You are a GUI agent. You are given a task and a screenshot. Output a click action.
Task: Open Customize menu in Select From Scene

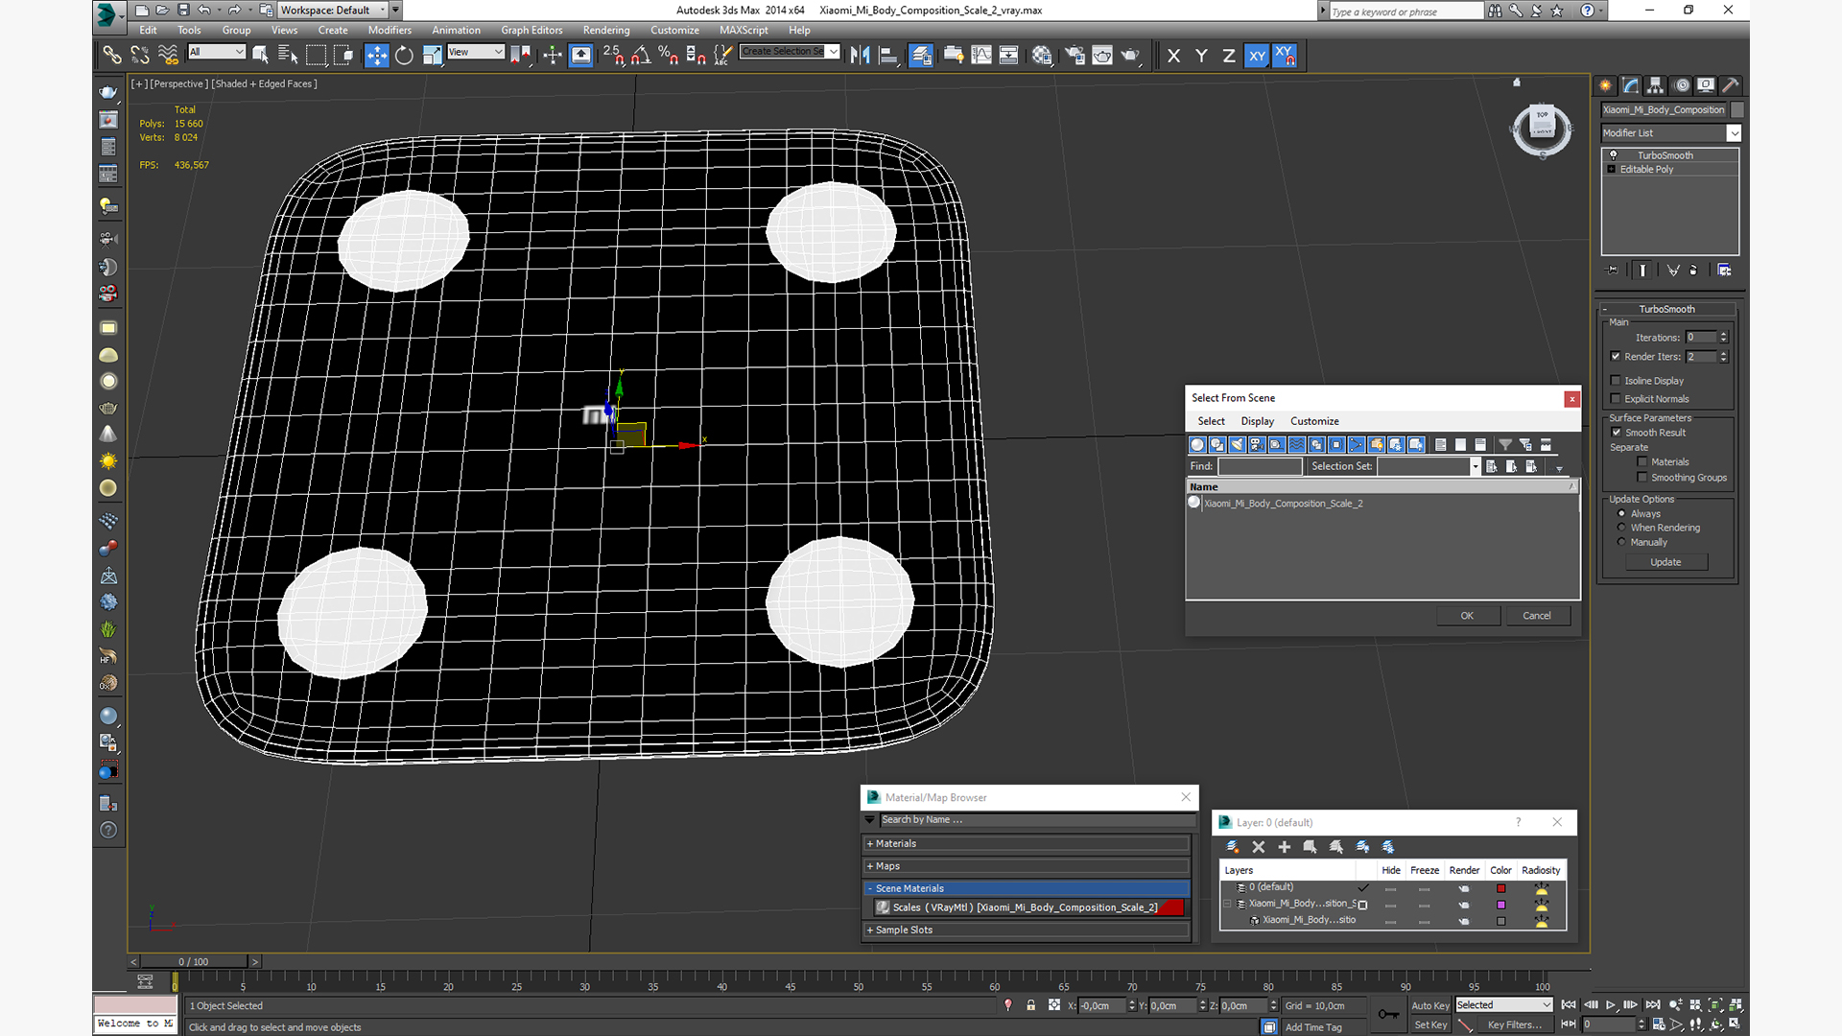click(1314, 421)
